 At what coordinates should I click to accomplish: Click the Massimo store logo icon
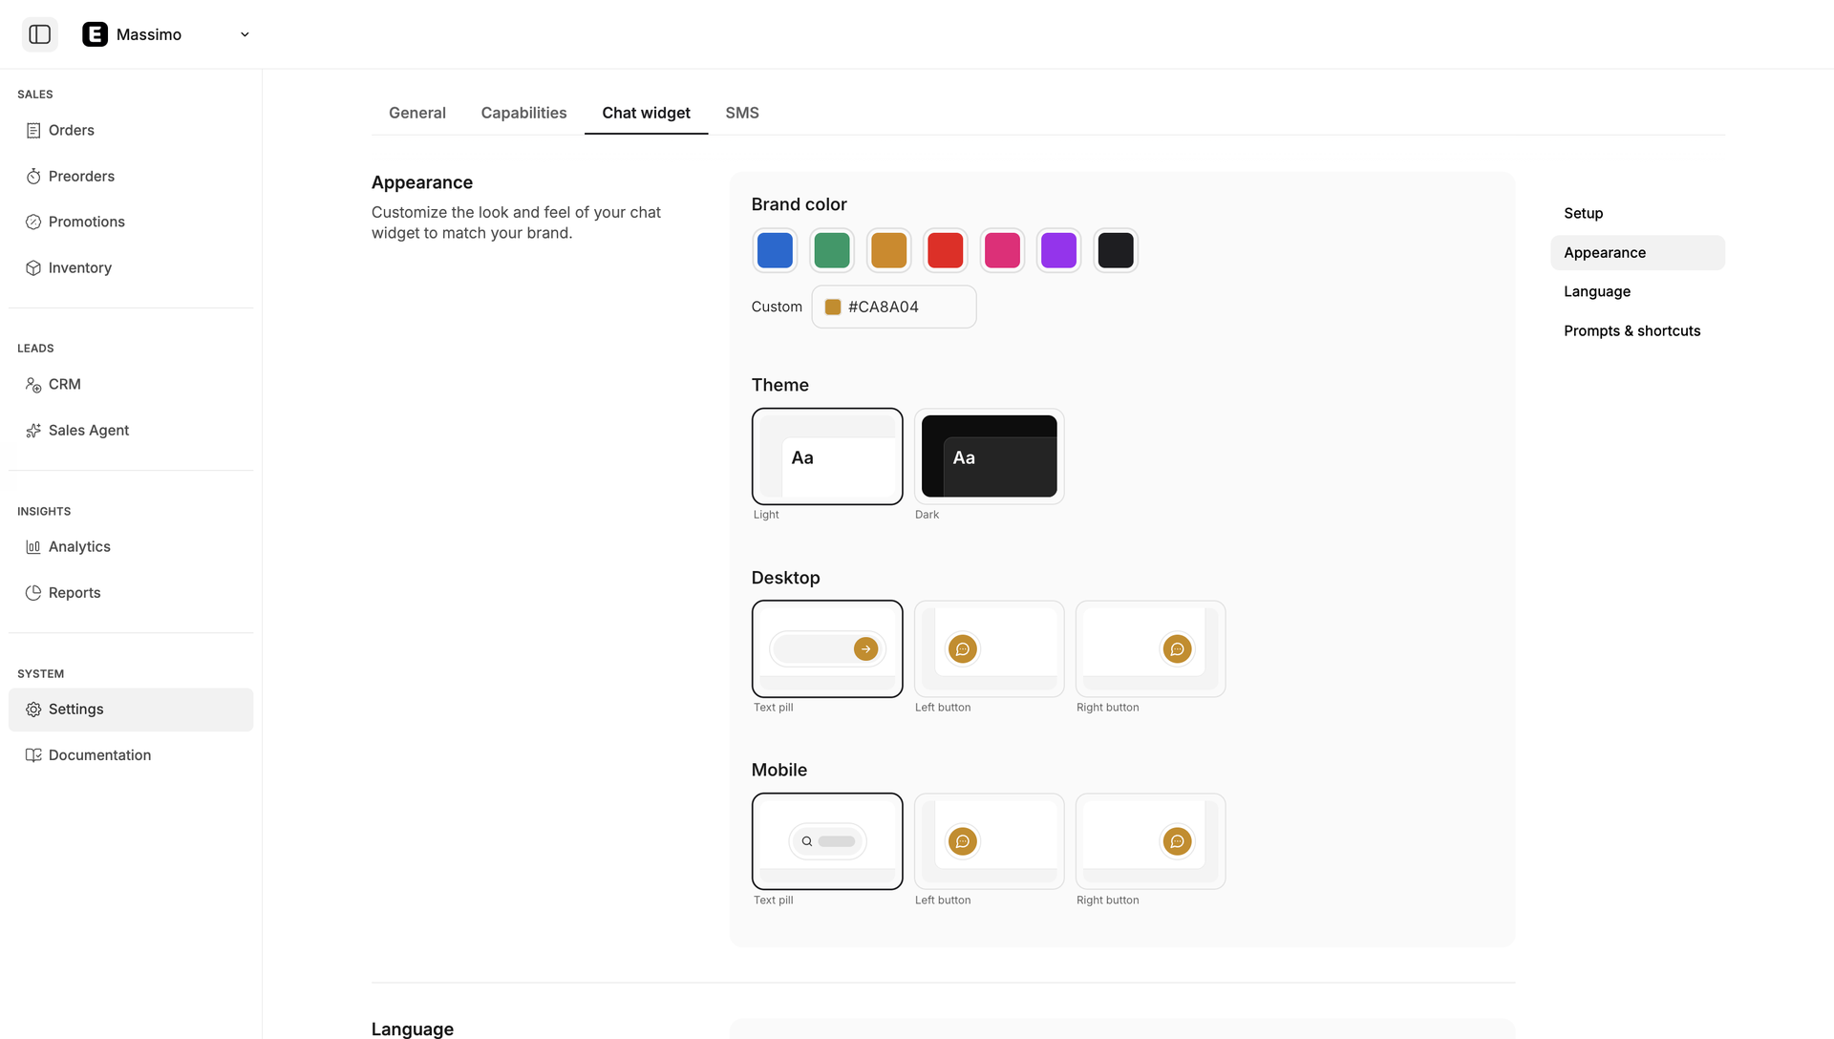(x=95, y=34)
